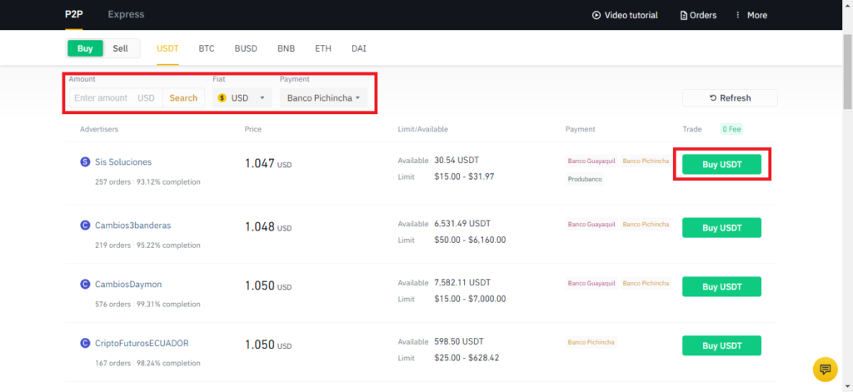853x392 pixels.
Task: Click the $15.00 - $31.97 limit
Action: click(x=464, y=176)
